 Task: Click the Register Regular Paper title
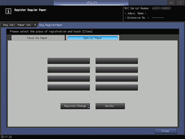(30, 10)
